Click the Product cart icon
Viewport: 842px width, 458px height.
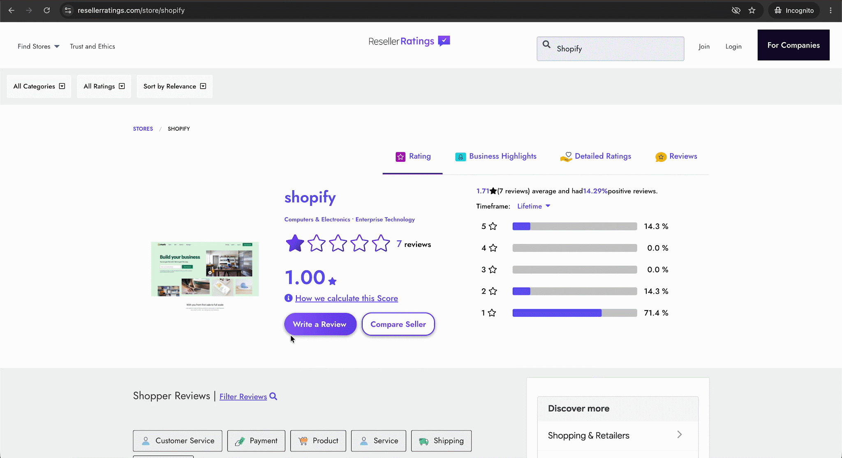pos(303,441)
